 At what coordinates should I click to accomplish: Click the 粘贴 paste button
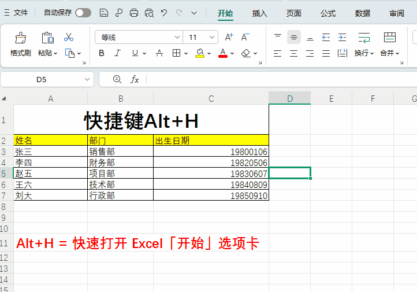click(47, 45)
